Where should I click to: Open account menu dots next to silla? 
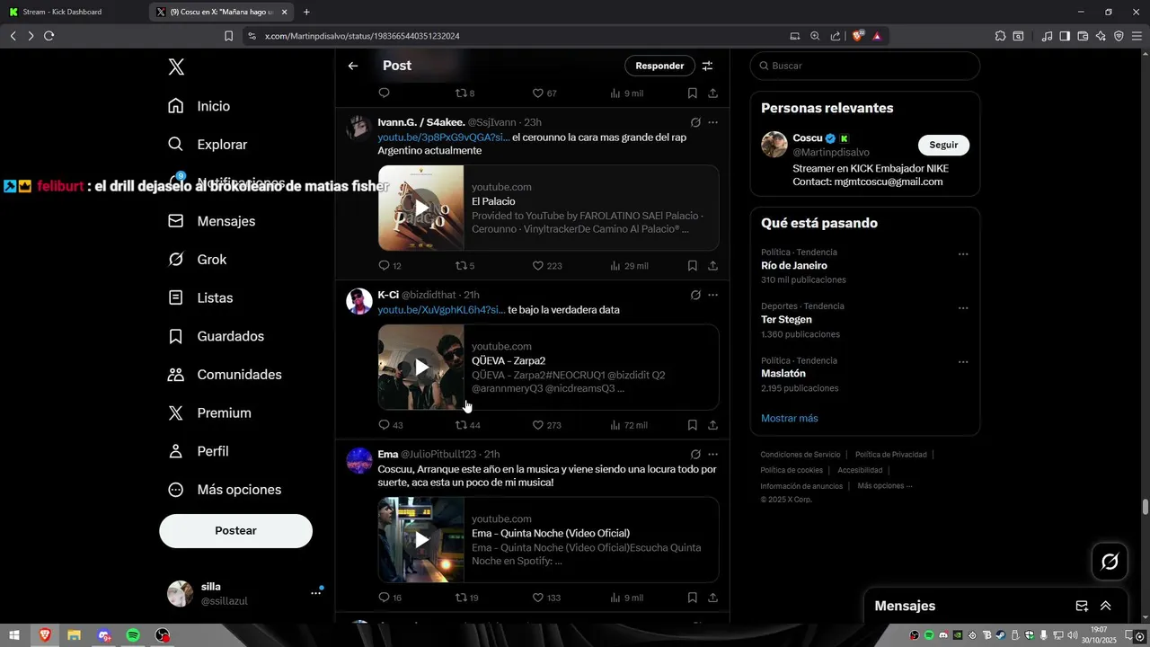pyautogui.click(x=315, y=593)
